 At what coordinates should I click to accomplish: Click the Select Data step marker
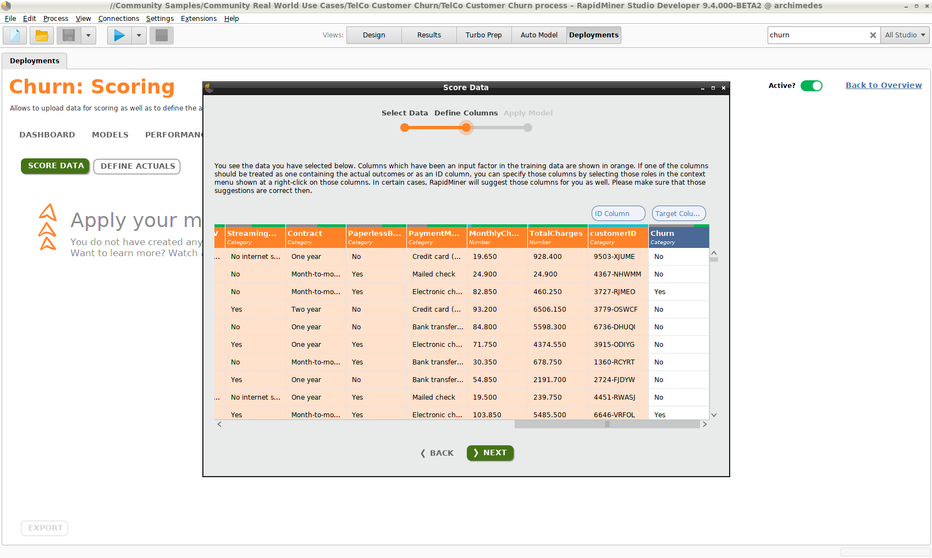tap(405, 128)
